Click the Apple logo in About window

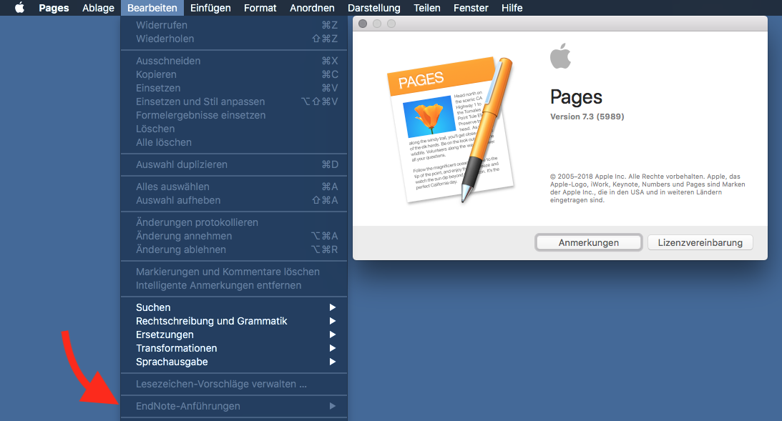(561, 56)
